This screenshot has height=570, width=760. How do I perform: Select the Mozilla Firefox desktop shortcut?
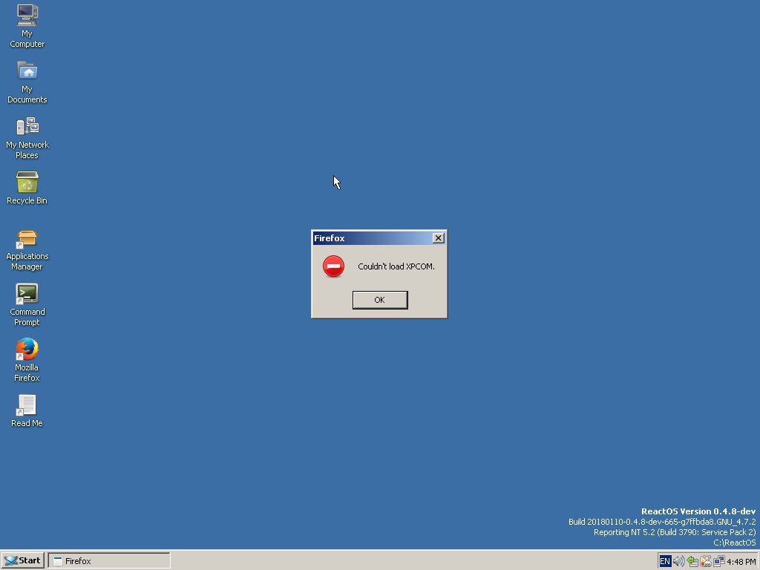(27, 360)
